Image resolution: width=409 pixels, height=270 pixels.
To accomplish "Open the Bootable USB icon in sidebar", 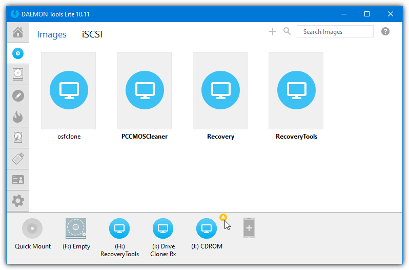I will (x=18, y=159).
